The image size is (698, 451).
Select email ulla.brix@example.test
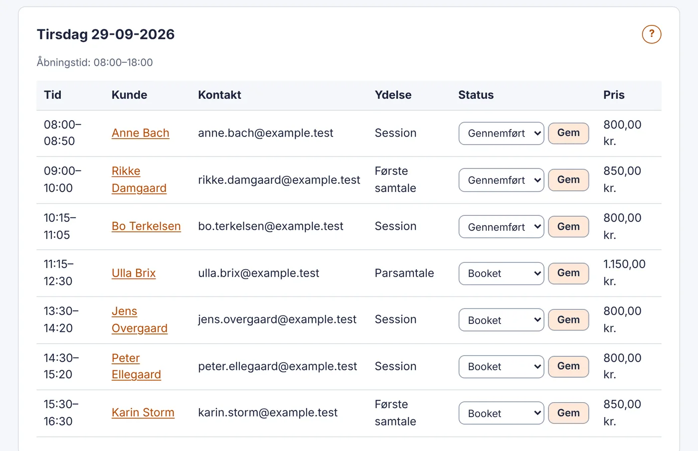coord(259,273)
